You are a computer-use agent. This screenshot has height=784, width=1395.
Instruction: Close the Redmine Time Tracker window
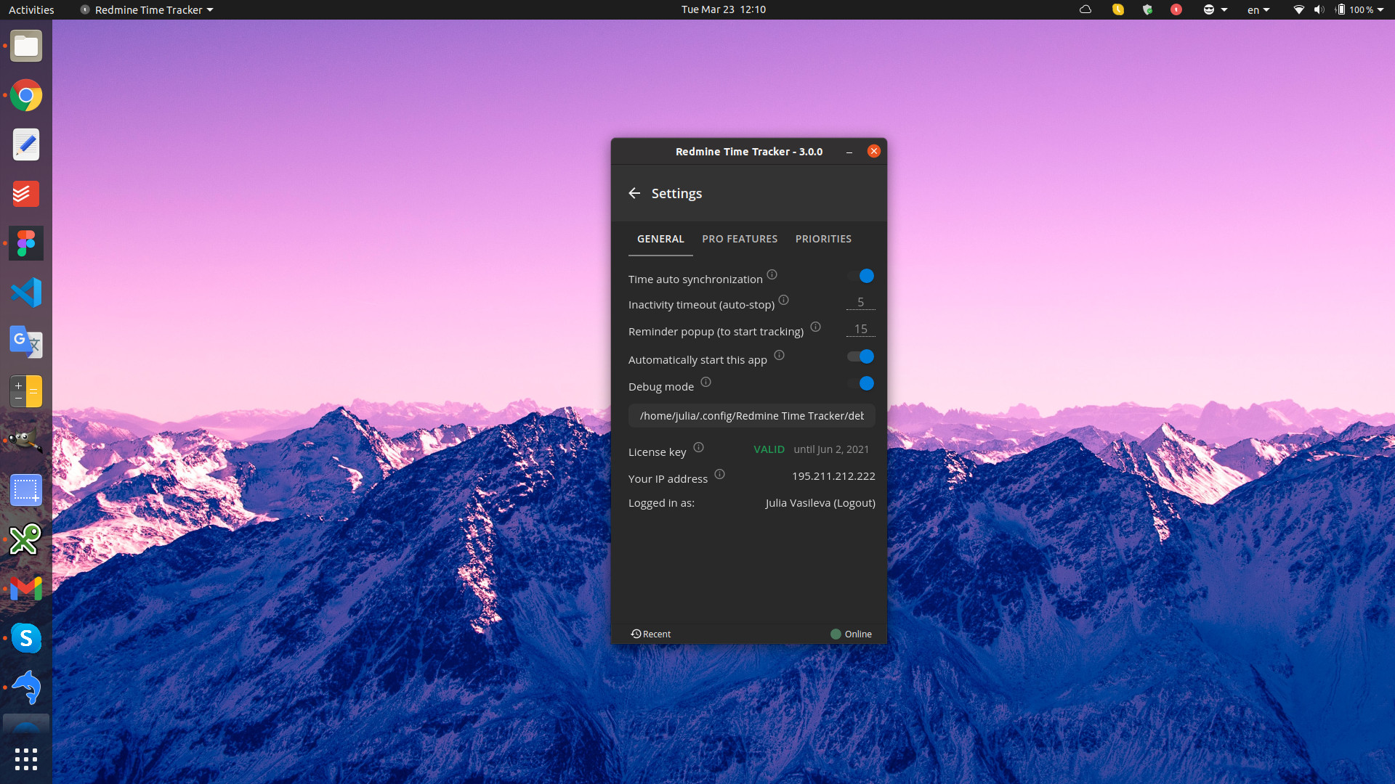point(874,151)
